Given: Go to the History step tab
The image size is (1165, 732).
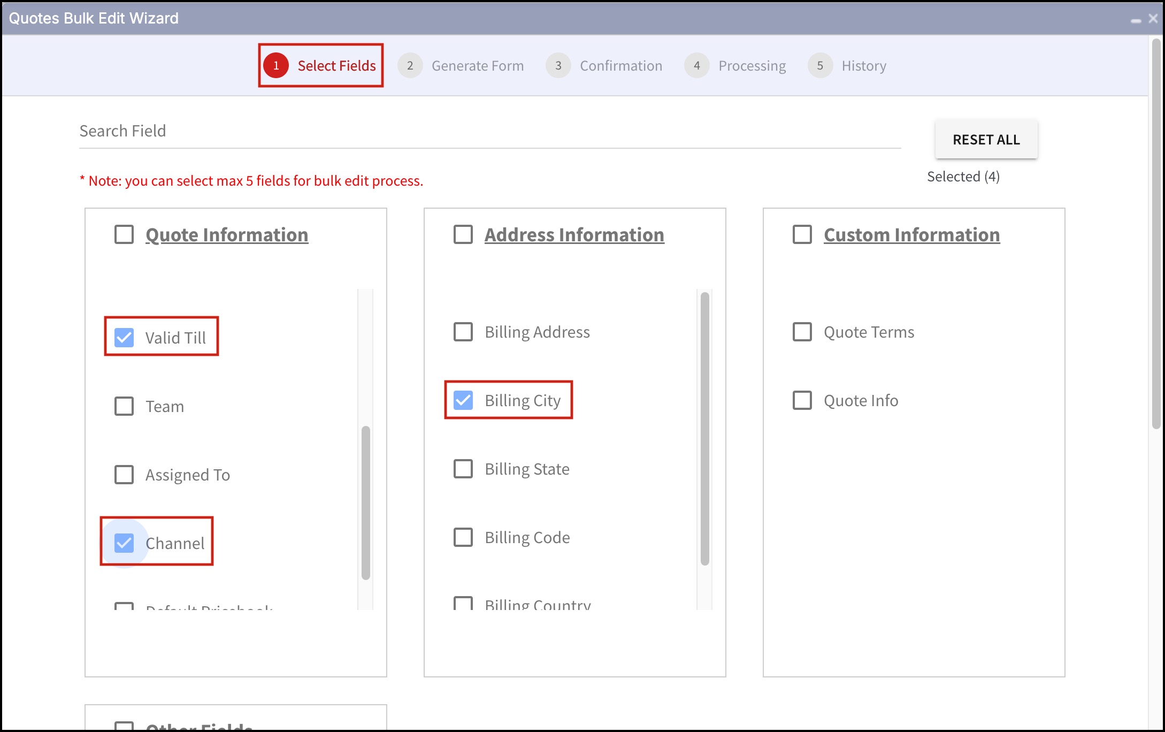Looking at the screenshot, I should coord(863,66).
